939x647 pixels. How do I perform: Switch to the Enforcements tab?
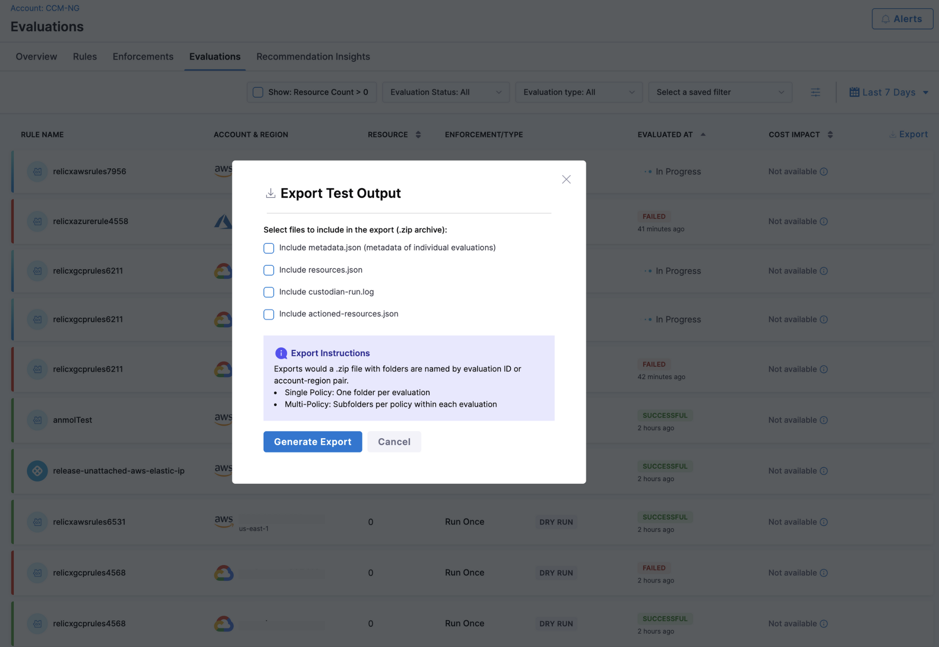[142, 57]
